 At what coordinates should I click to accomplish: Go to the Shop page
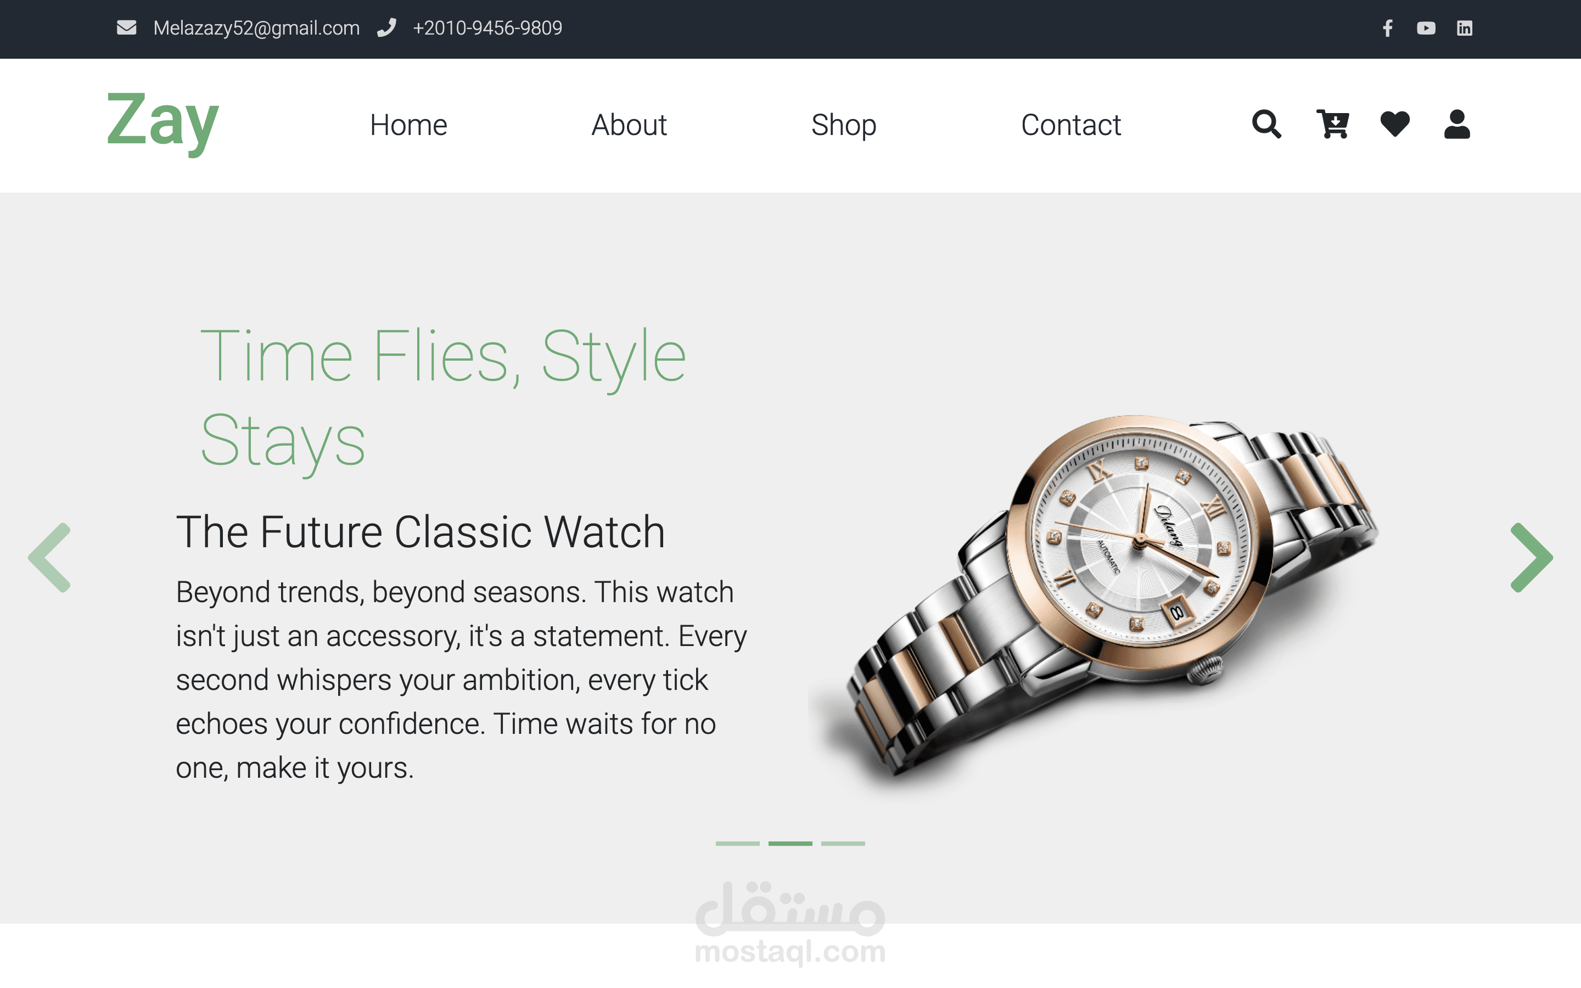coord(843,126)
